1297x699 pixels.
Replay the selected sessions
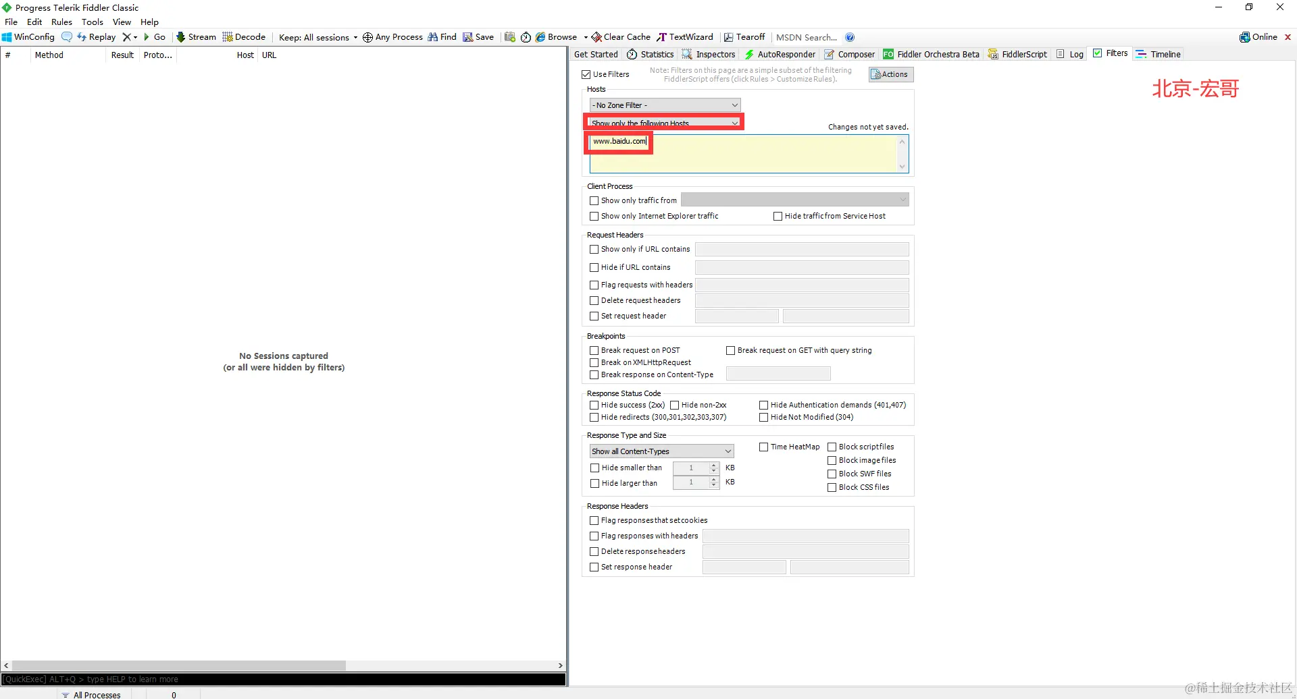pos(96,37)
